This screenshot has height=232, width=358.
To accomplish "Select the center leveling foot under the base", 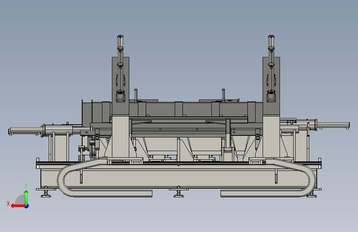I will (x=178, y=192).
